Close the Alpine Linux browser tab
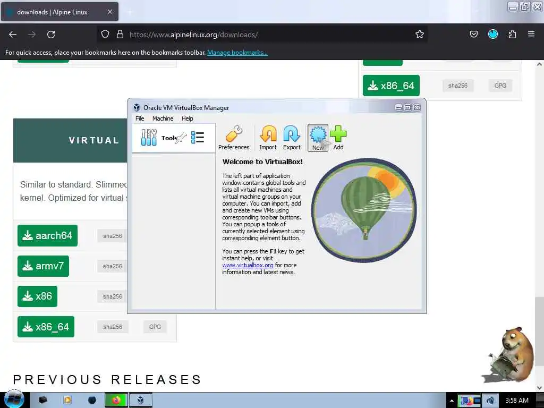The height and width of the screenshot is (408, 544). click(x=110, y=12)
